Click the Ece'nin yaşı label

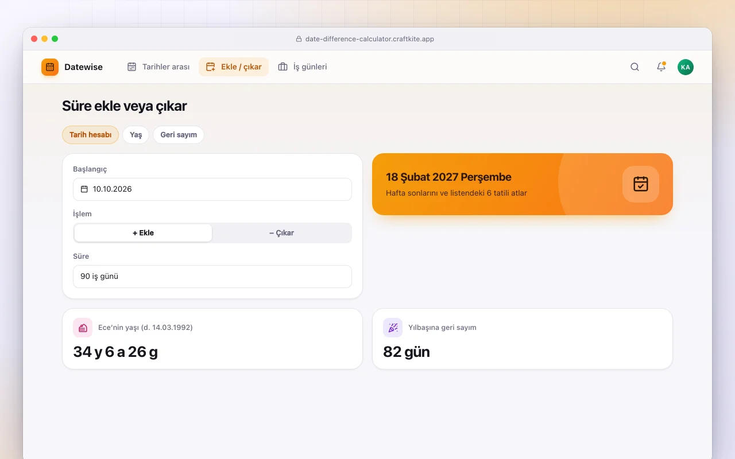point(145,328)
